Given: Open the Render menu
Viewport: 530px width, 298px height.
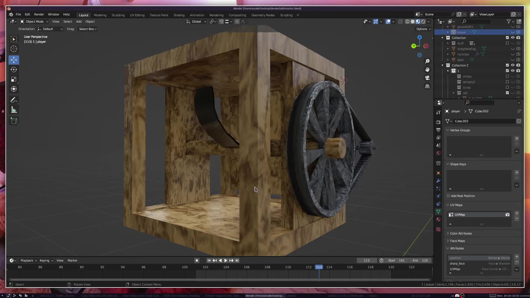Looking at the screenshot, I should (39, 14).
